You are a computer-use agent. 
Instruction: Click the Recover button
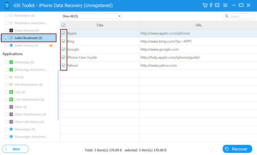pos(237,149)
